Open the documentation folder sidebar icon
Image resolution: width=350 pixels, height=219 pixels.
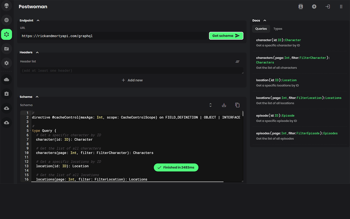(x=7, y=49)
